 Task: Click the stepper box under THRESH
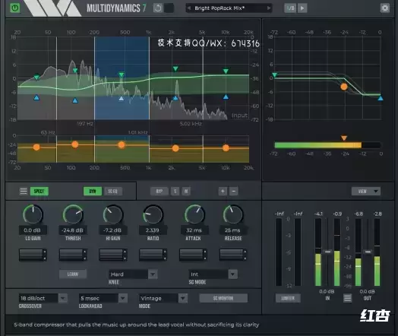coord(73,255)
